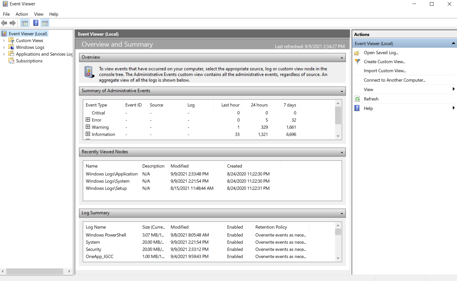Open the Help toolbar icon
Image resolution: width=457 pixels, height=281 pixels.
click(36, 23)
